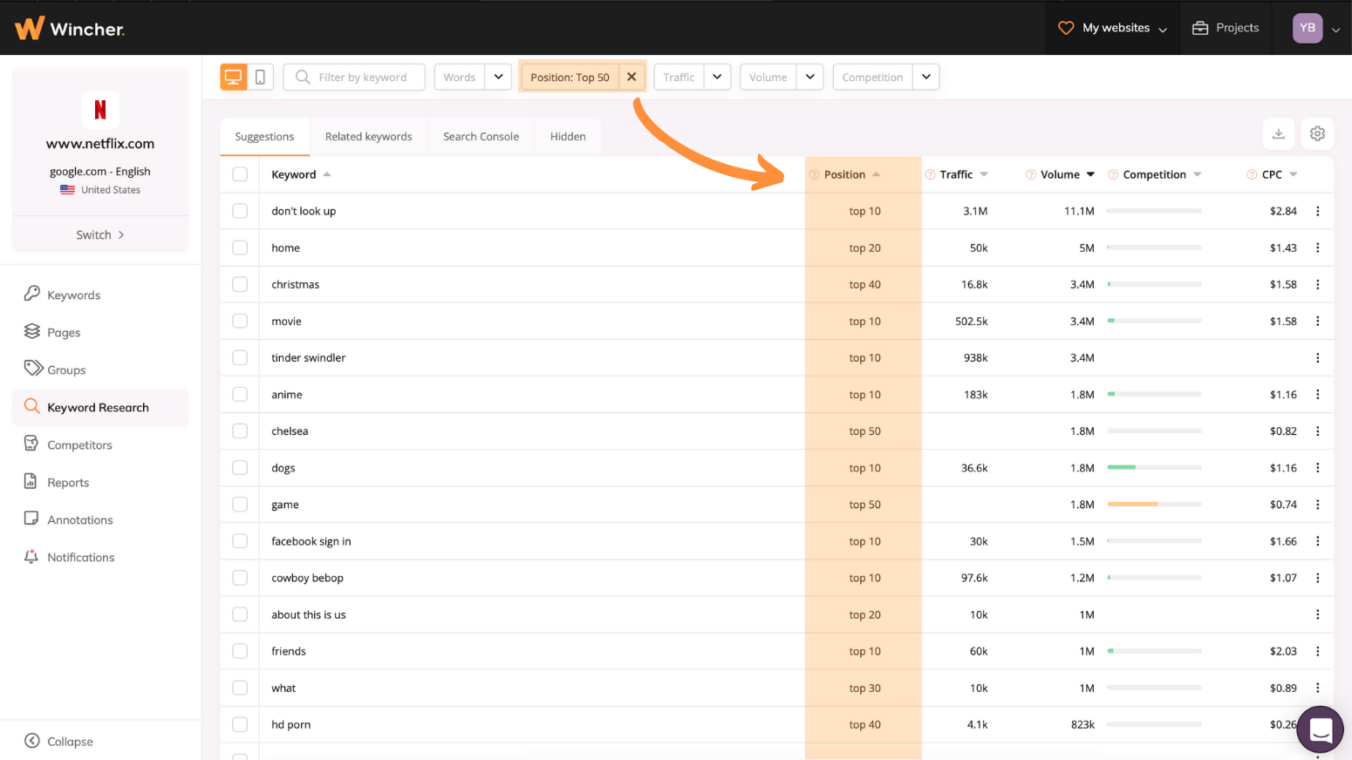The image size is (1352, 760).
Task: Switch to the Related keywords tab
Action: click(368, 136)
